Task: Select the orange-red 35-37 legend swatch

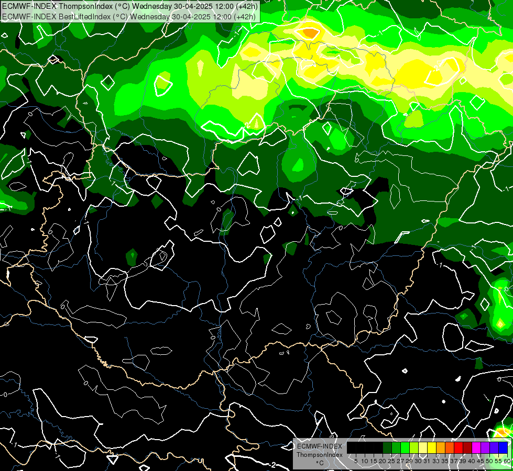Action: pos(450,447)
